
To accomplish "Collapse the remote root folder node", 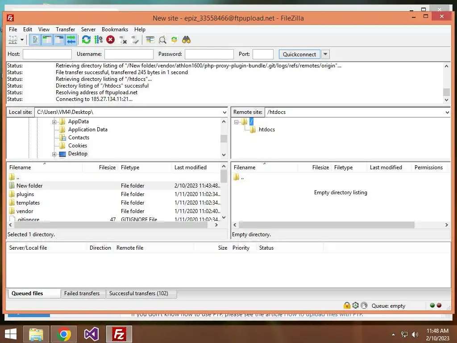I will pos(237,122).
